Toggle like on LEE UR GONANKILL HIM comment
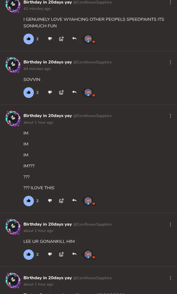 coord(29,254)
